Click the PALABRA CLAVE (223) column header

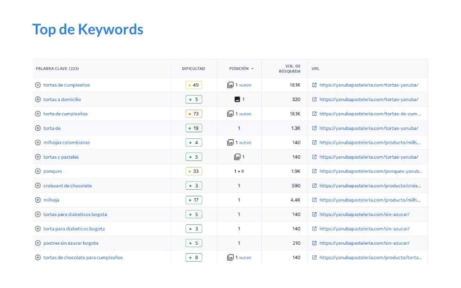(57, 69)
